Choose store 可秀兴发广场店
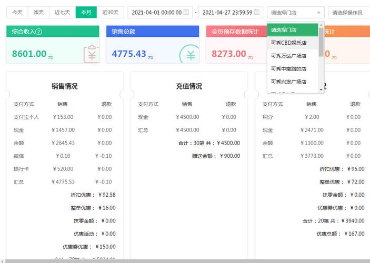The height and width of the screenshot is (263, 370). click(x=293, y=82)
